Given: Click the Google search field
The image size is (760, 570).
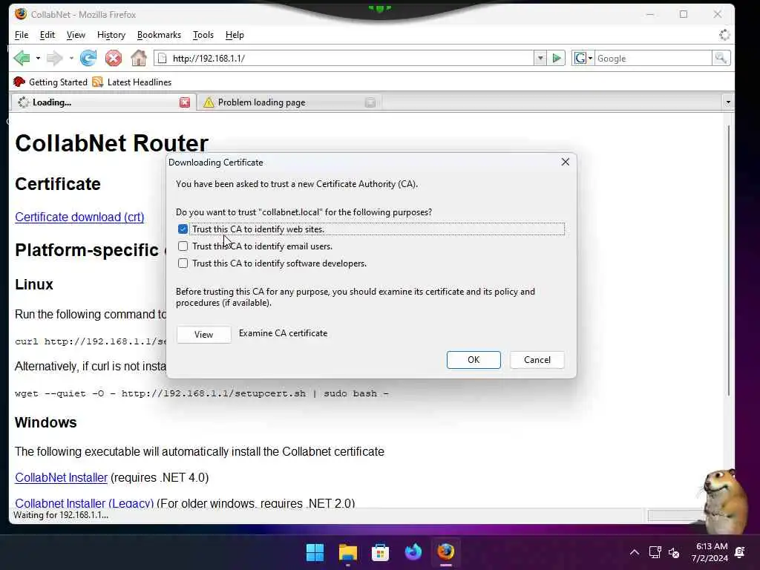Looking at the screenshot, I should [653, 58].
